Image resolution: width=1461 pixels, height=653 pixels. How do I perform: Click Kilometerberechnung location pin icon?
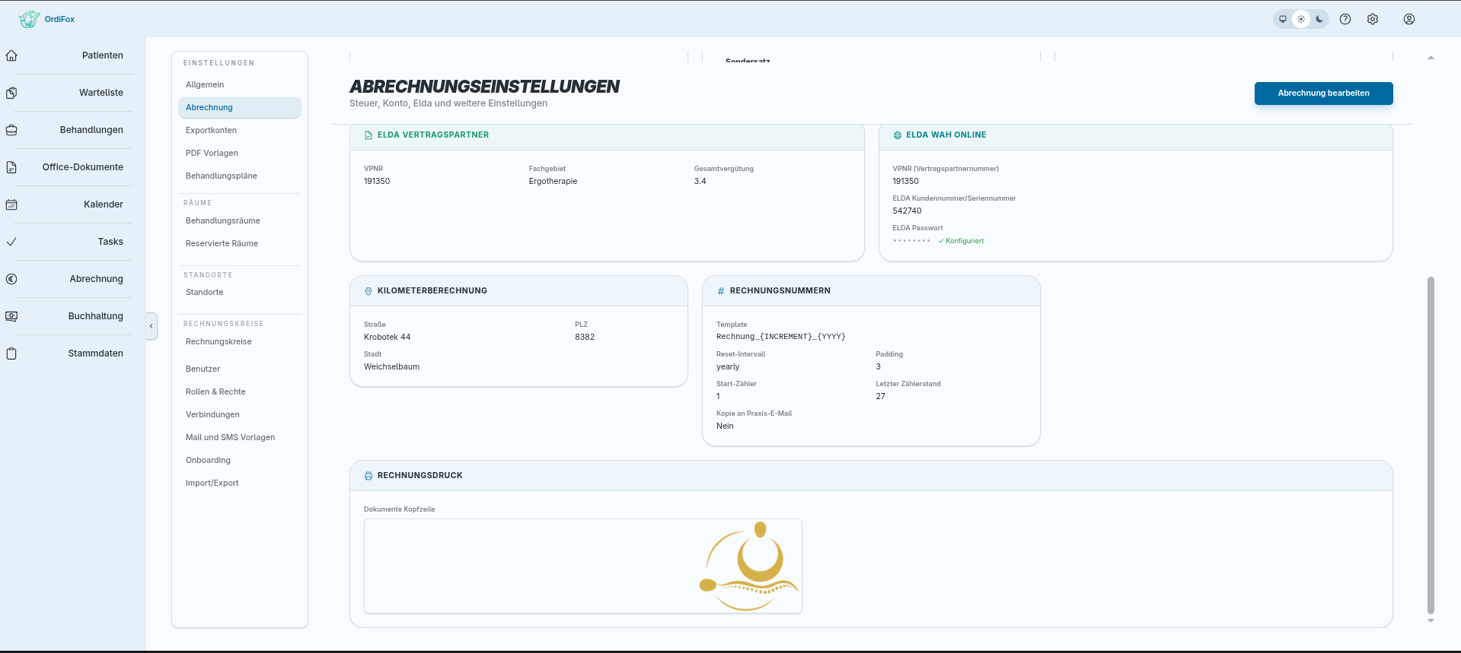pos(368,291)
